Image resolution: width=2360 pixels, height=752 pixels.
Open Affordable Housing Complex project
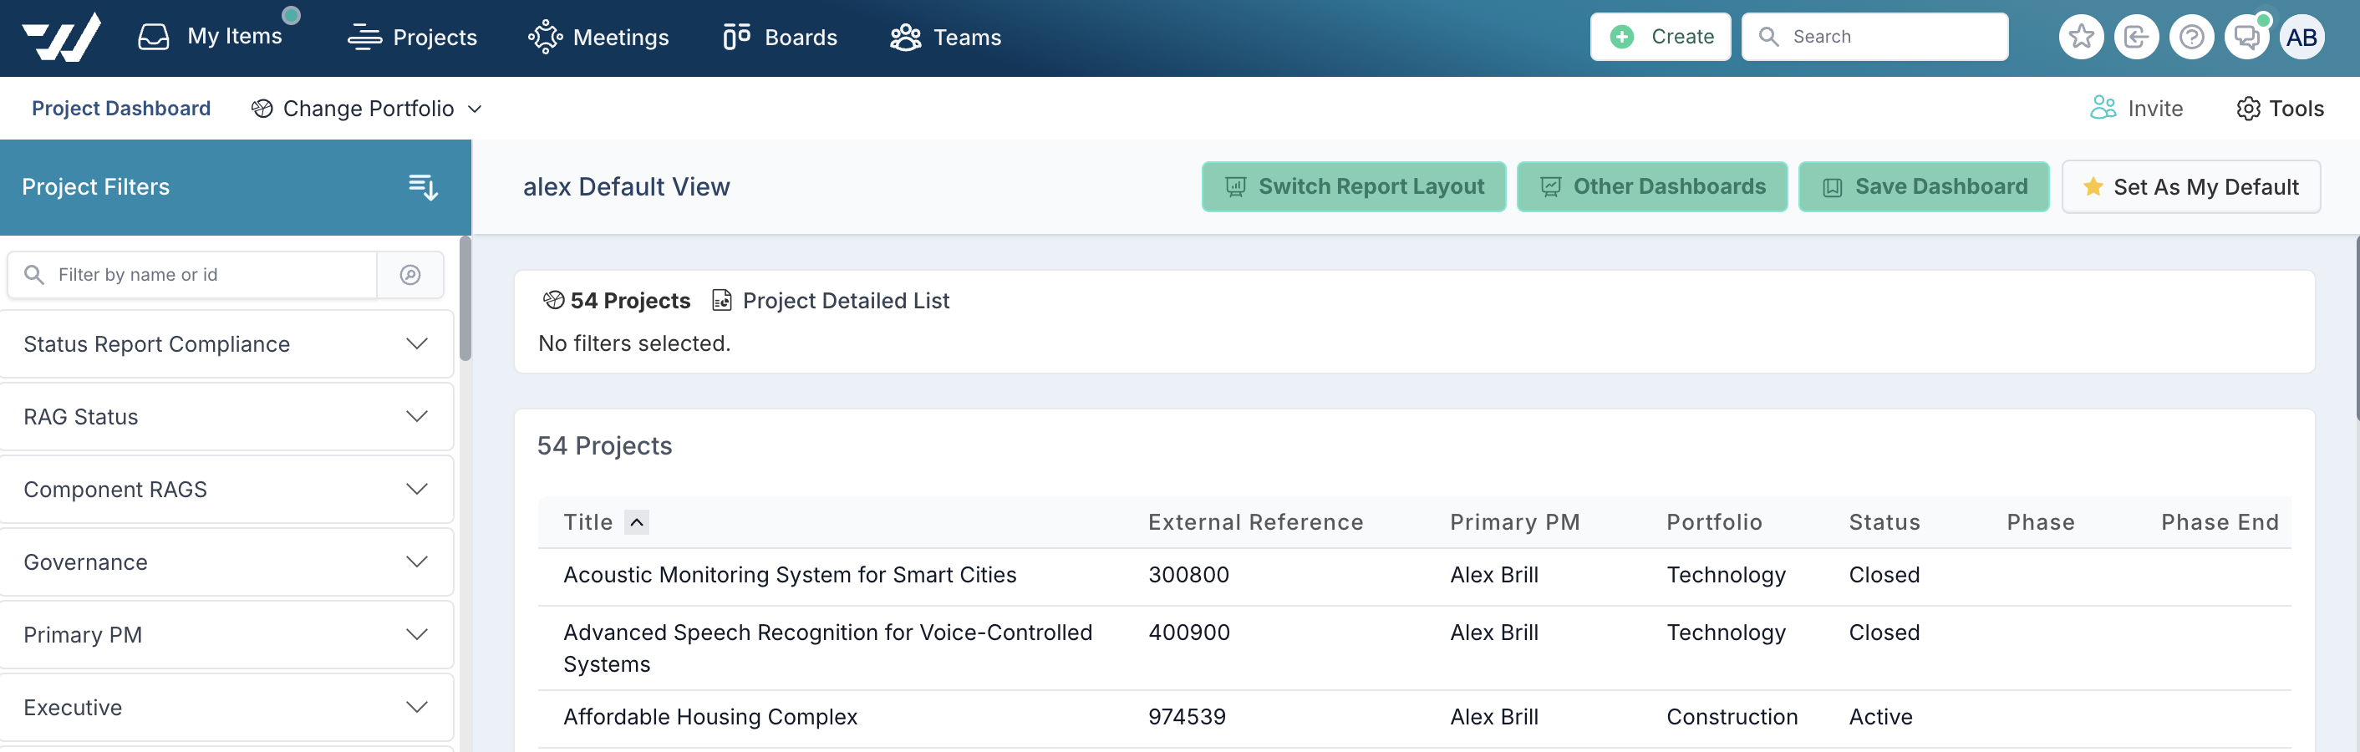point(710,716)
